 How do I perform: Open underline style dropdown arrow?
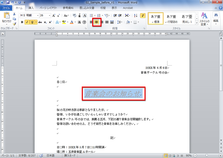[x=36, y=22]
